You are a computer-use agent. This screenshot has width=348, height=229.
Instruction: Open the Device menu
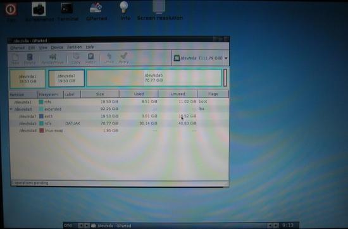57,47
